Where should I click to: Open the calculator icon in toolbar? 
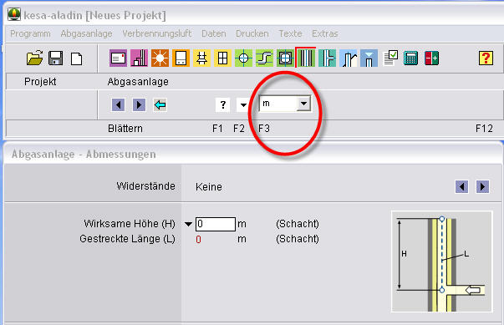(410, 58)
